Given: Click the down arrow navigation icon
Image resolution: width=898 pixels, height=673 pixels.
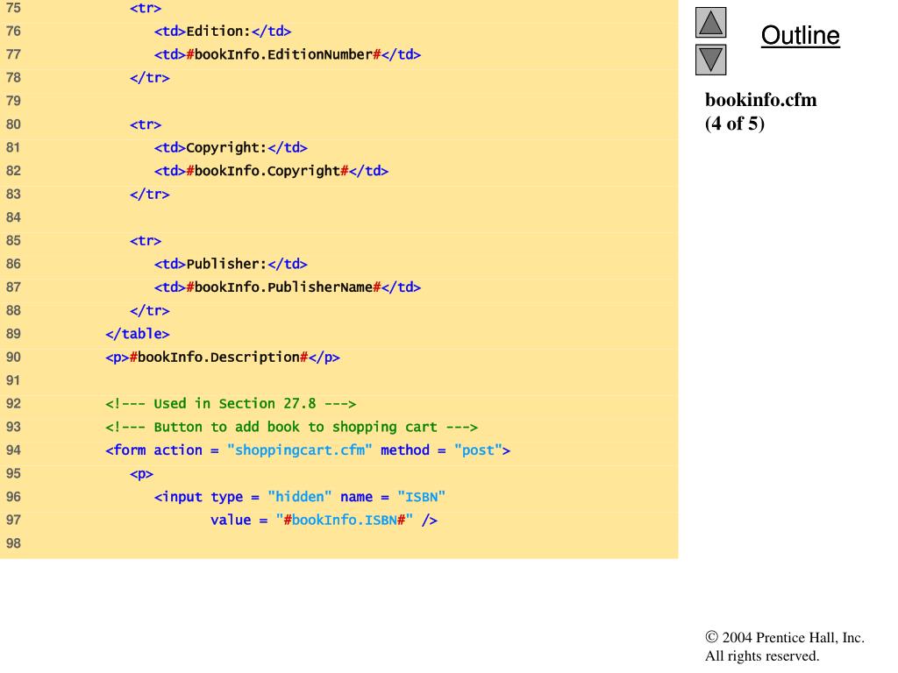Looking at the screenshot, I should click(710, 60).
